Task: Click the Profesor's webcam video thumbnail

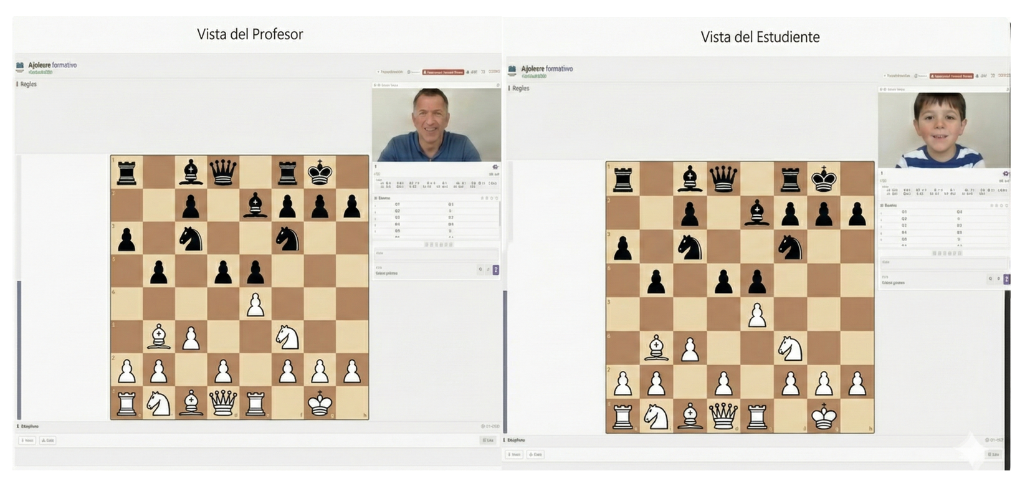Action: (436, 125)
